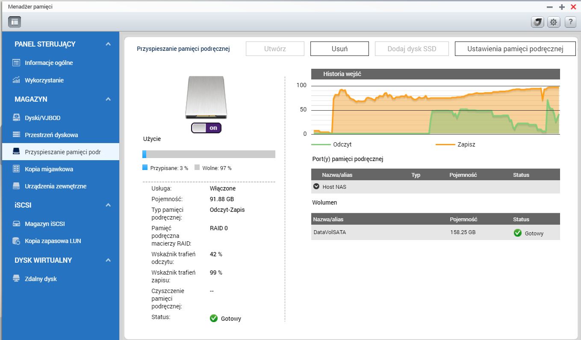Collapse the PANEL STERUJĄCY section
This screenshot has height=340, width=581.
(108, 44)
